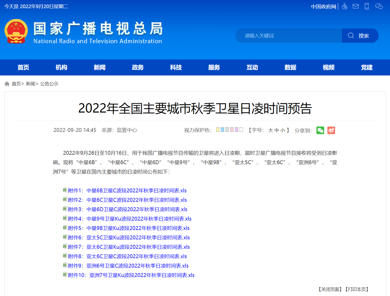Click the xls file icon beside 附件2
The height and width of the screenshot is (296, 390).
[x=65, y=199]
